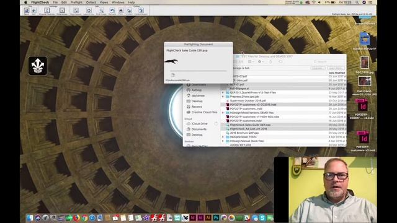Open Ground Controls from the toolbar
The image size is (397, 223).
[x=47, y=11]
